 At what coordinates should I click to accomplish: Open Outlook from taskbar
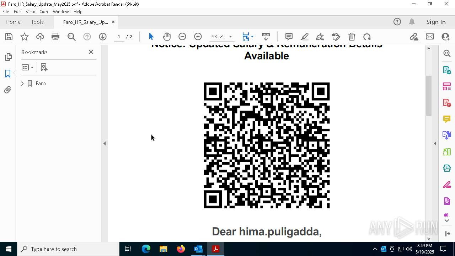click(198, 249)
